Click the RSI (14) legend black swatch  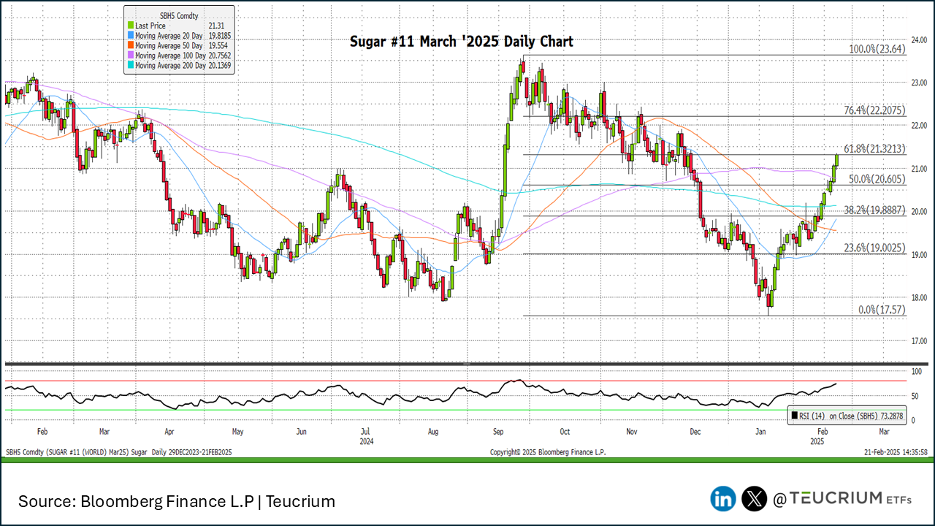(795, 416)
